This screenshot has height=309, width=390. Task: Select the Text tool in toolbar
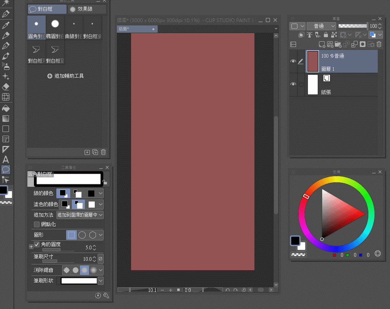coord(6,159)
